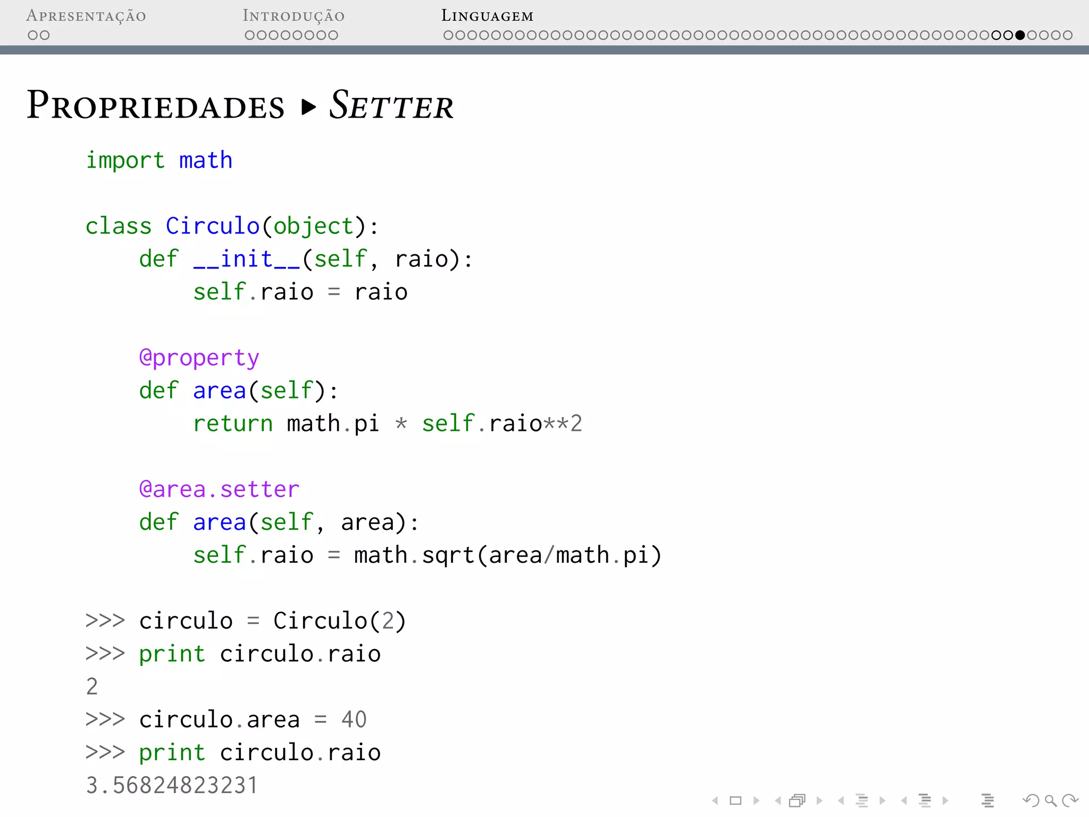Click the go-back curved arrow icon
The height and width of the screenshot is (817, 1089).
1031,801
